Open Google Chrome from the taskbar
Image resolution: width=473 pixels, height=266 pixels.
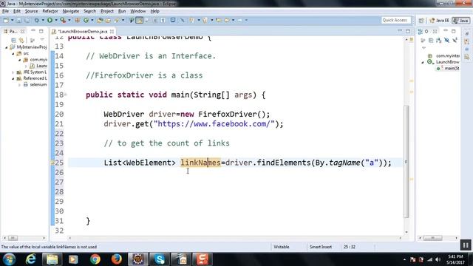pyautogui.click(x=95, y=259)
